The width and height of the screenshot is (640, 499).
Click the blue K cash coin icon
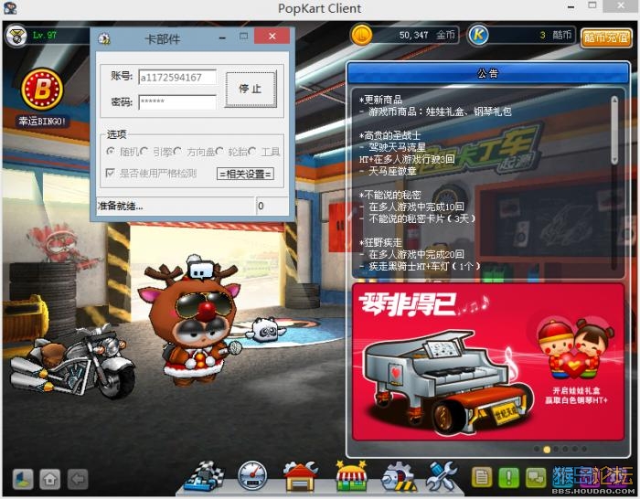pyautogui.click(x=478, y=35)
